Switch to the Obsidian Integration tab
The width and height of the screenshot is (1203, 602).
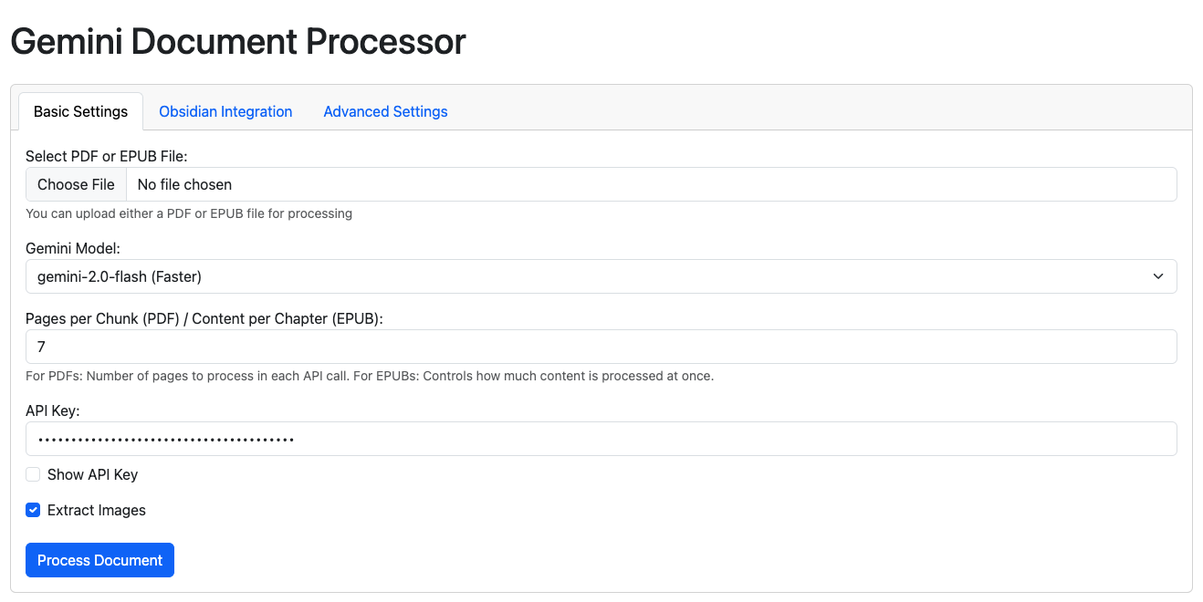[225, 111]
